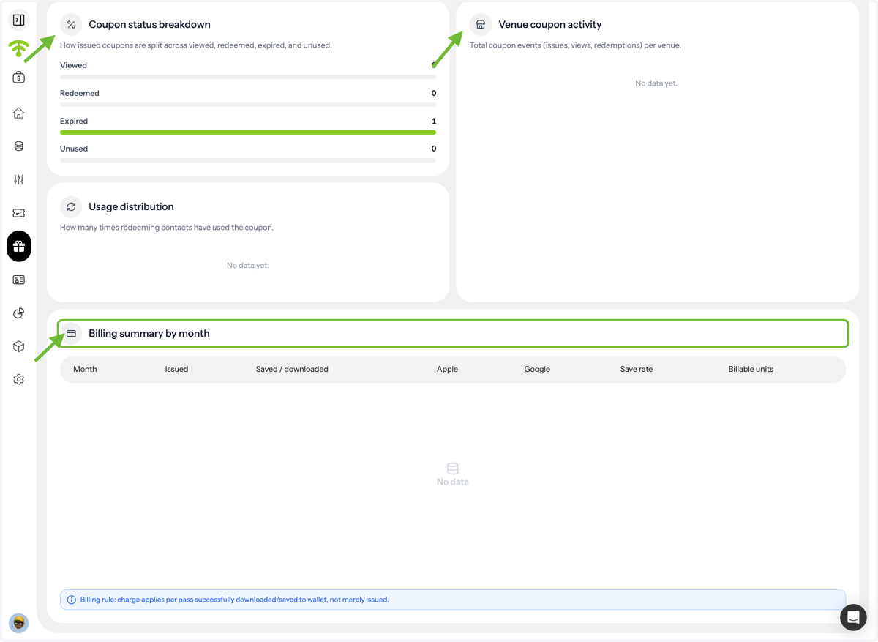Screen dimensions: 878x642
Task: Click the Redeemed row label
Action: coord(79,93)
